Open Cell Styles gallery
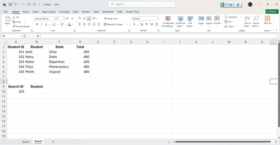This screenshot has height=145, width=280. (190, 22)
